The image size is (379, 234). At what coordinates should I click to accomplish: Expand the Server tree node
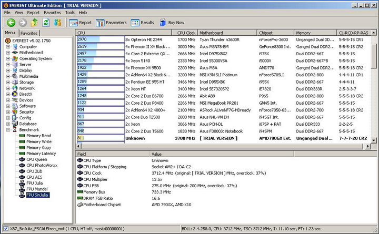coord(8,65)
